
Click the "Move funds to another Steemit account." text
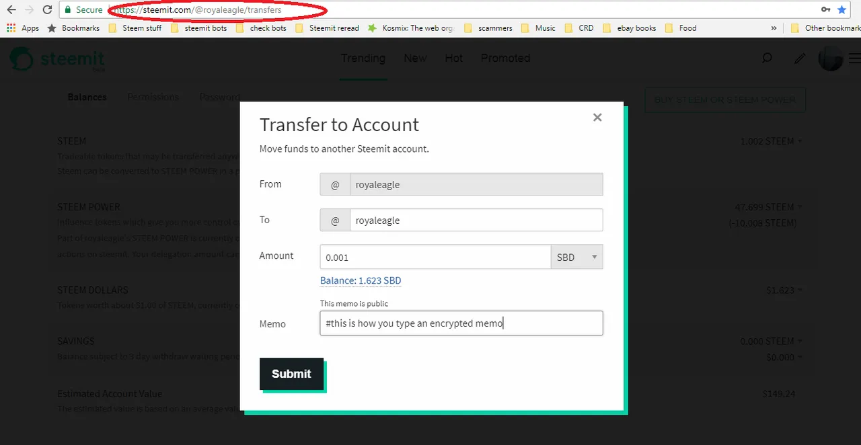point(344,149)
